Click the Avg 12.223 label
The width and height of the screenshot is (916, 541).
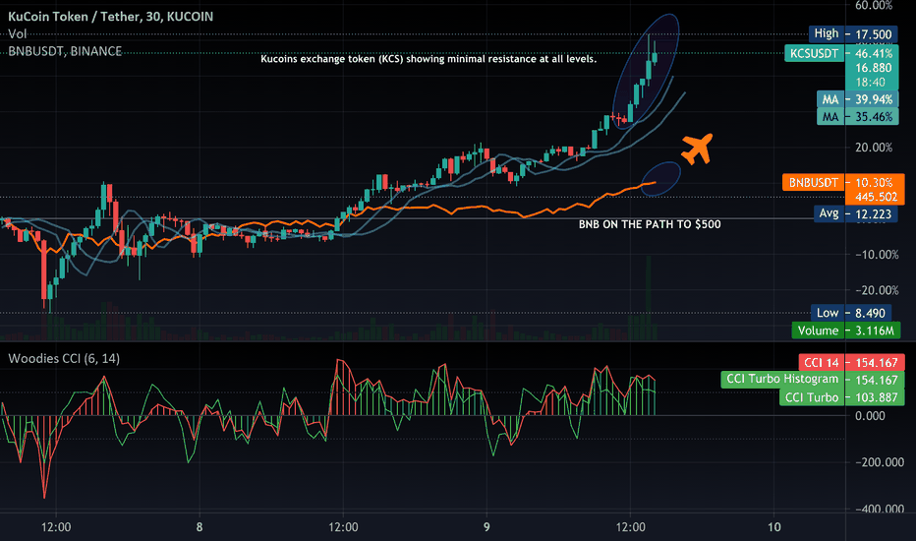point(855,213)
